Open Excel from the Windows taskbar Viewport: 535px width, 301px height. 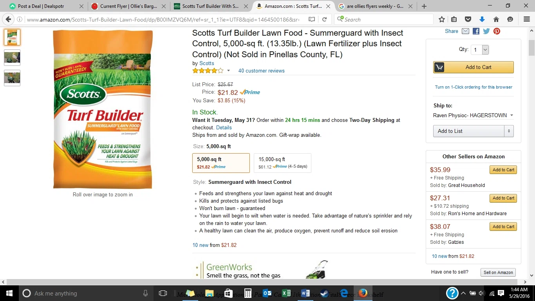286,293
